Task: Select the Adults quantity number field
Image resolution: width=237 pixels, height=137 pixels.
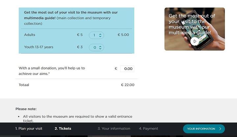Action: coord(96,35)
